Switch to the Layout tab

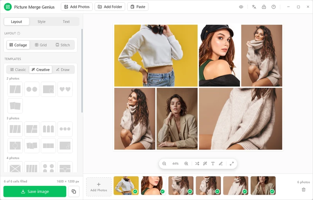[16, 21]
